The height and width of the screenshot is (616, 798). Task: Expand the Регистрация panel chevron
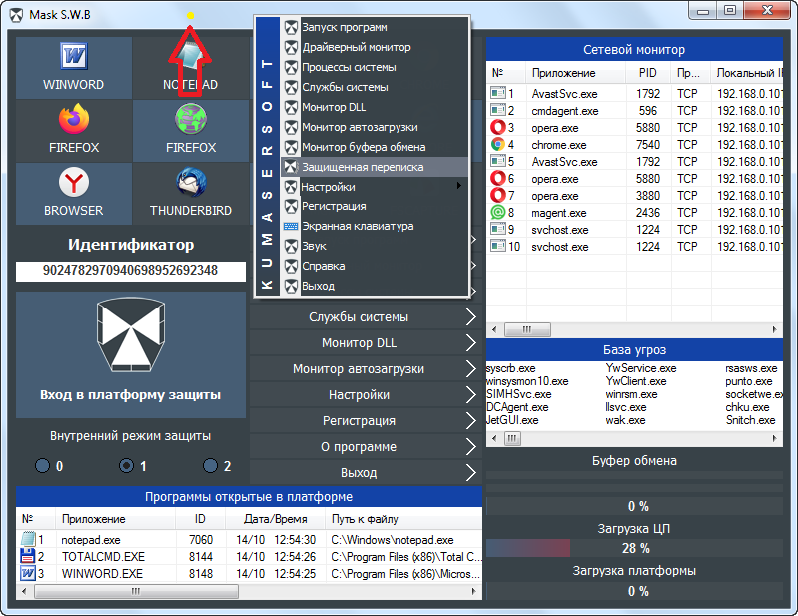[x=471, y=420]
